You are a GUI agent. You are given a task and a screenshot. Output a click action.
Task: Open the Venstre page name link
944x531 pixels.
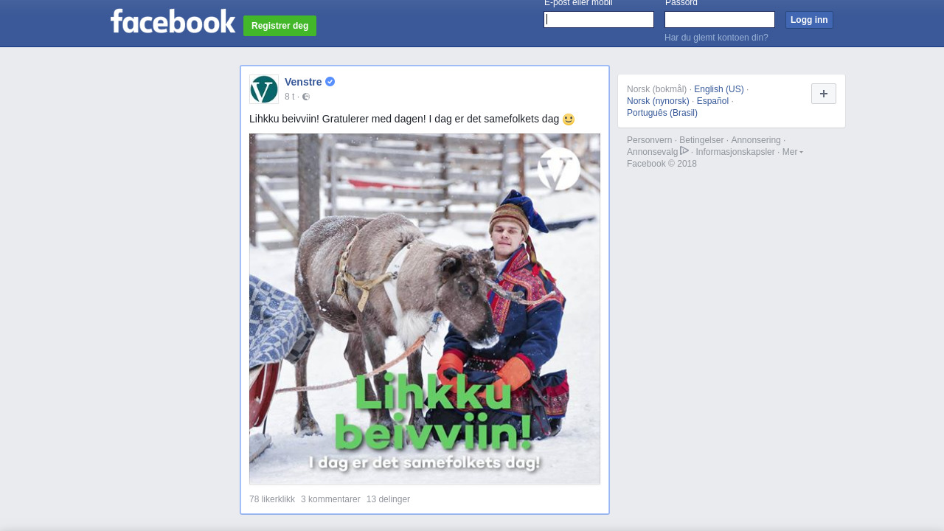303,82
